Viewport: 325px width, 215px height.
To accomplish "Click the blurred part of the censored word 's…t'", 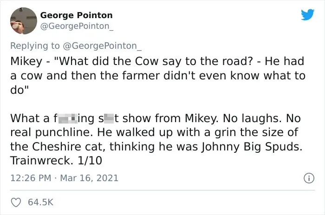I will tap(109, 118).
